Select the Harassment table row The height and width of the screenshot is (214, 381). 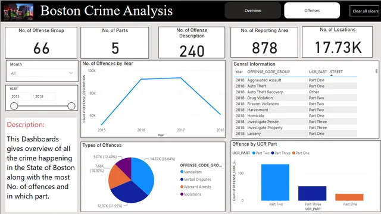coord(295,109)
